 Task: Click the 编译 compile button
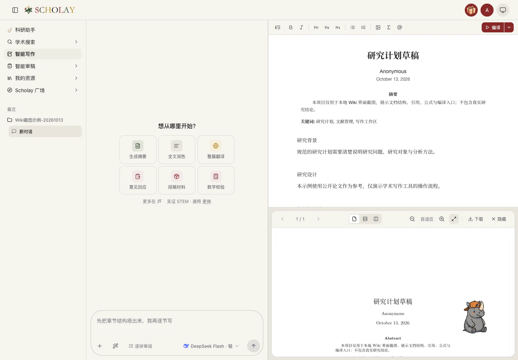493,27
